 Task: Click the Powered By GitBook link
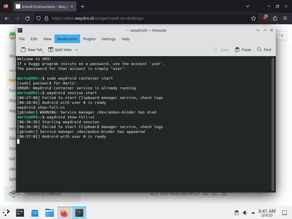(43, 194)
